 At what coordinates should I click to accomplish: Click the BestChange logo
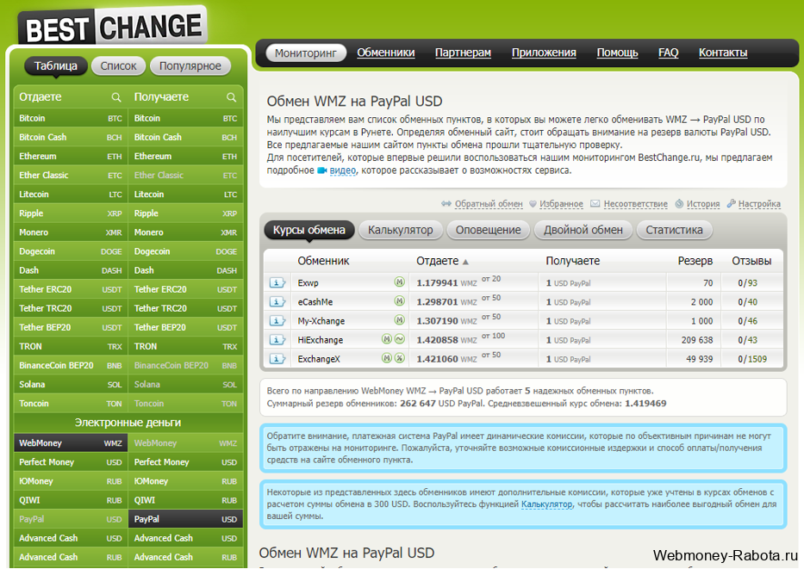[113, 27]
